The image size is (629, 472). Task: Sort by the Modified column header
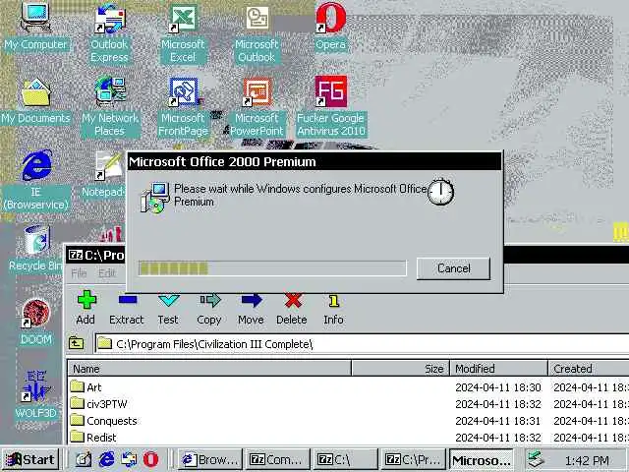(498, 369)
